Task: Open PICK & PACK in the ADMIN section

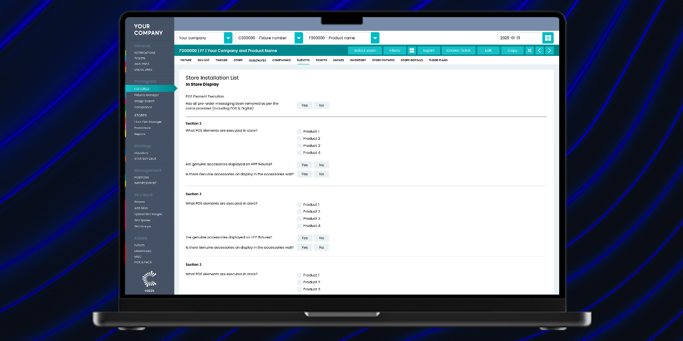Action: click(143, 262)
